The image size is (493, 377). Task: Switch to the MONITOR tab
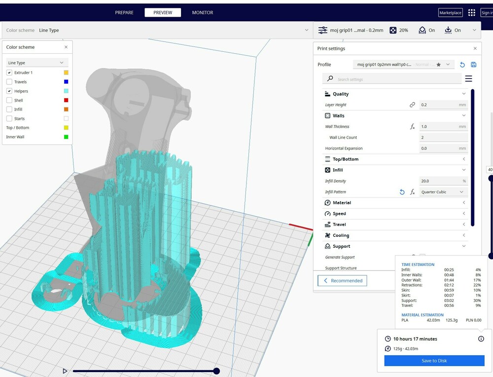[x=203, y=13]
